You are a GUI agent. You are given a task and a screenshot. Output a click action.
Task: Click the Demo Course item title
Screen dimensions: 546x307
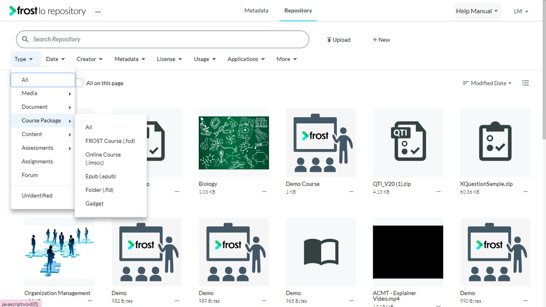303,184
